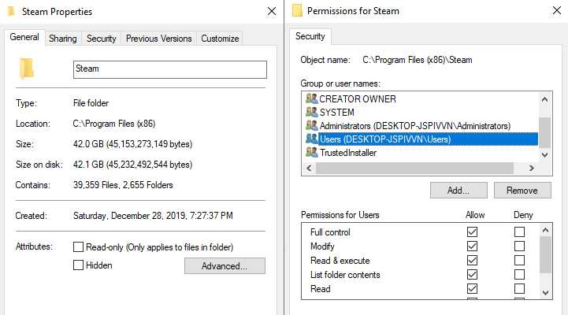Click the TrustedInstaller group icon
The height and width of the screenshot is (315, 568).
[311, 152]
